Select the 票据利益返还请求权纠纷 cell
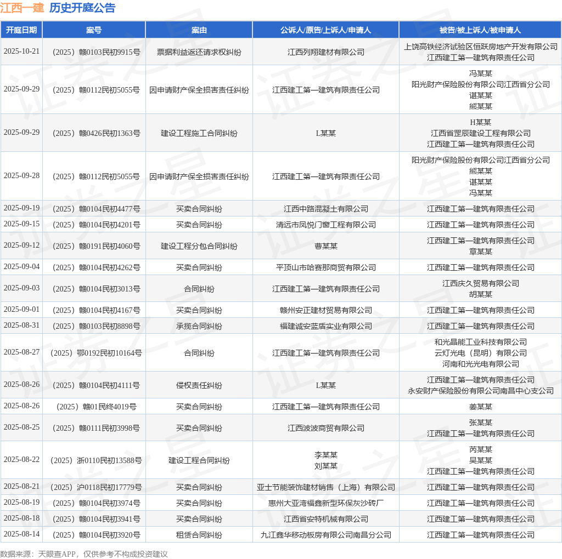 pyautogui.click(x=199, y=52)
